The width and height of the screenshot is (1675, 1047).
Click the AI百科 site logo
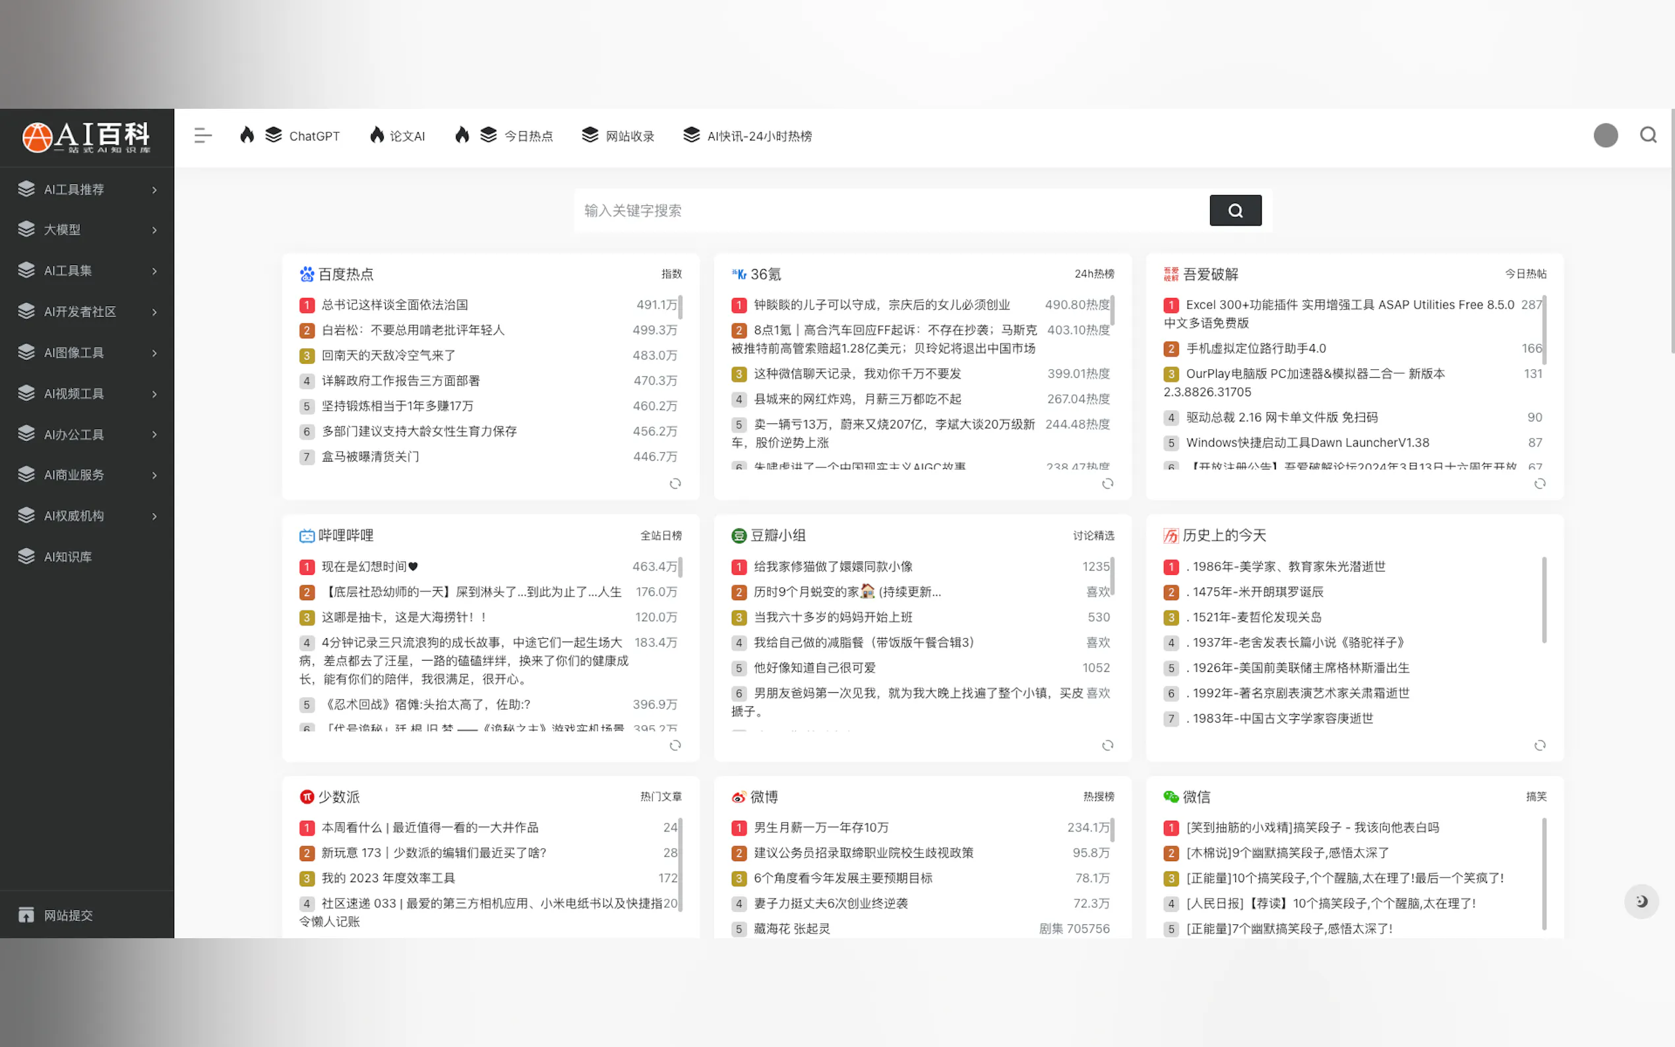[x=86, y=136]
